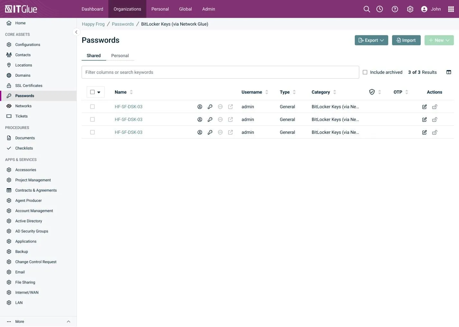This screenshot has height=327, width=459.
Task: Open the Happy Frog breadcrumb link
Action: pos(93,24)
